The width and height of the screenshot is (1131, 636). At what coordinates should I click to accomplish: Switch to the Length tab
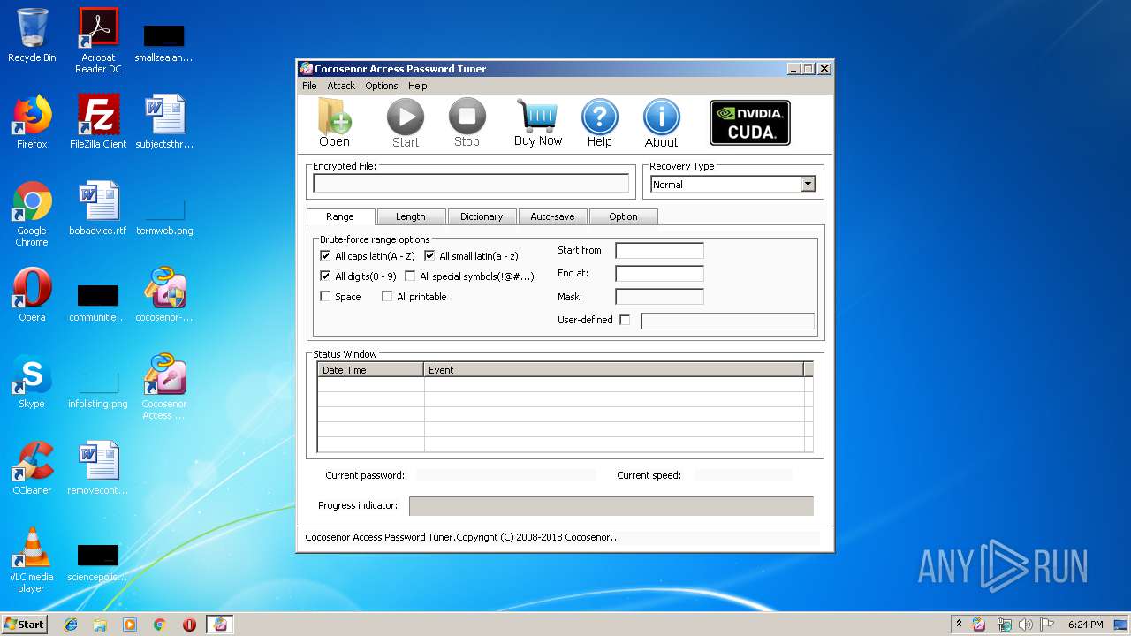point(411,216)
